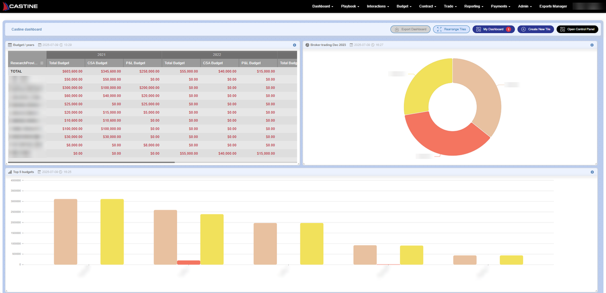Viewport: 606px width, 293px height.
Task: Click the notification badge on My Dashboard
Action: (508, 29)
